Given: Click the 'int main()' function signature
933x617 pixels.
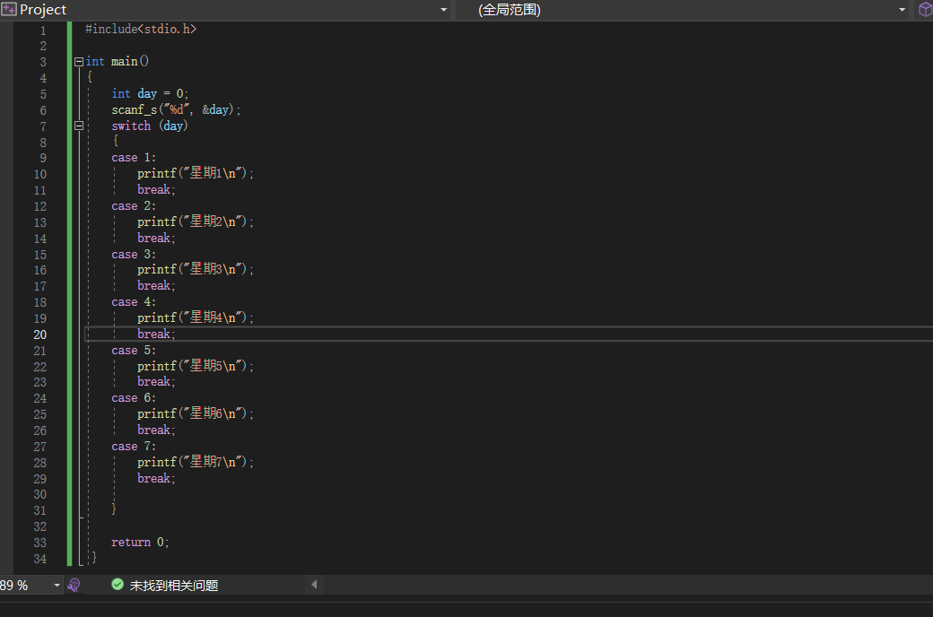Looking at the screenshot, I should pos(118,61).
